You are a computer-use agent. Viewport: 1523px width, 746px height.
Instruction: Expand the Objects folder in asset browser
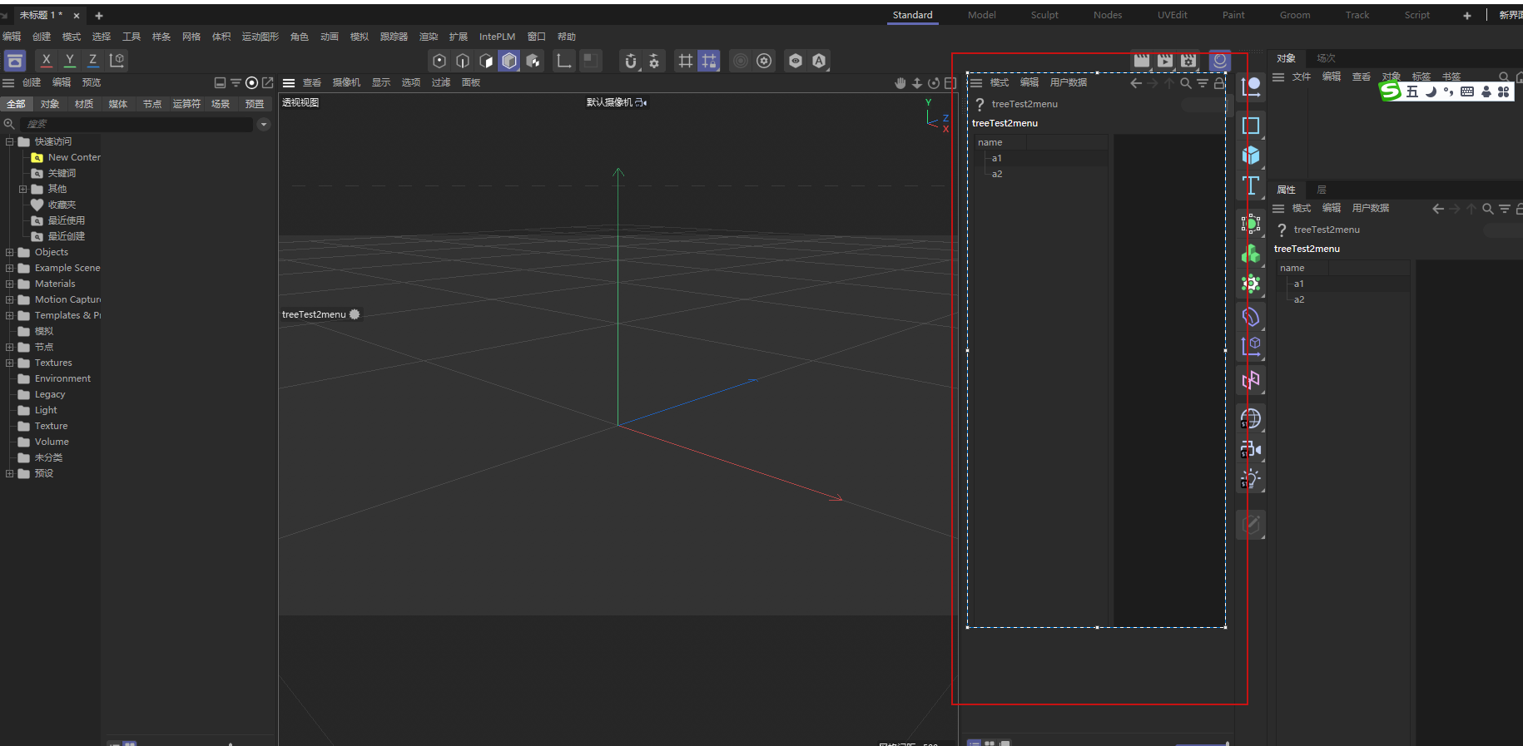(10, 252)
